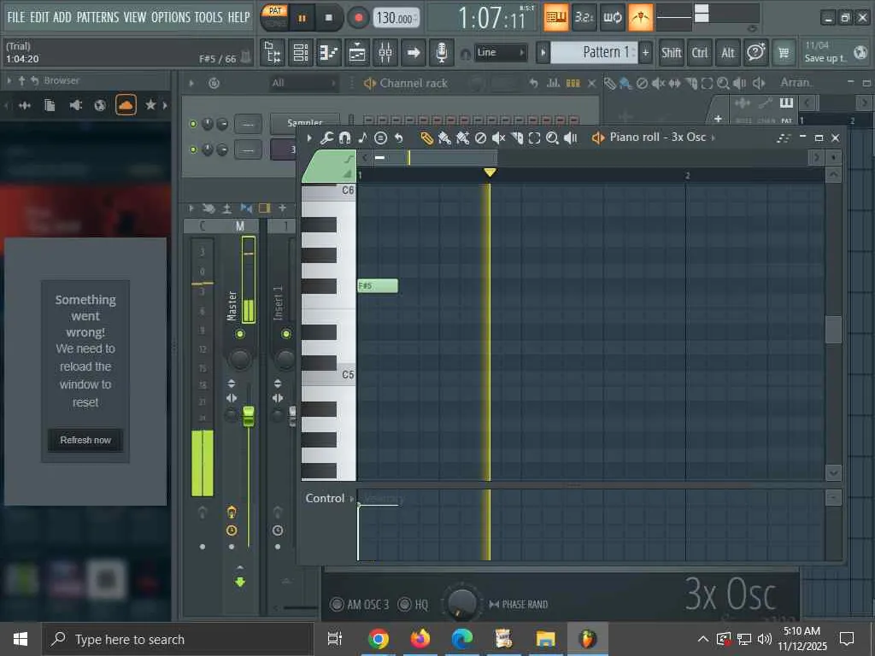The height and width of the screenshot is (656, 875).
Task: Expand piano roll target channel arrow after 3x Osc
Action: tap(714, 138)
